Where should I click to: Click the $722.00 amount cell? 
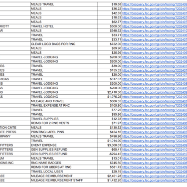(x=110, y=44)
